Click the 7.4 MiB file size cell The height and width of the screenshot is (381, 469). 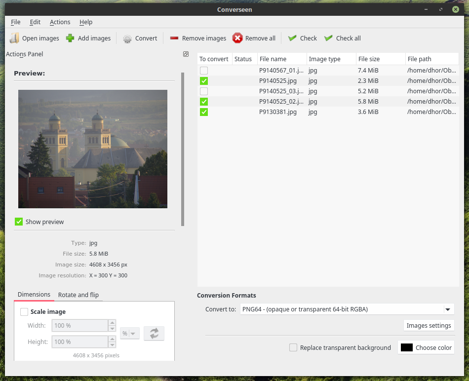tap(381, 71)
